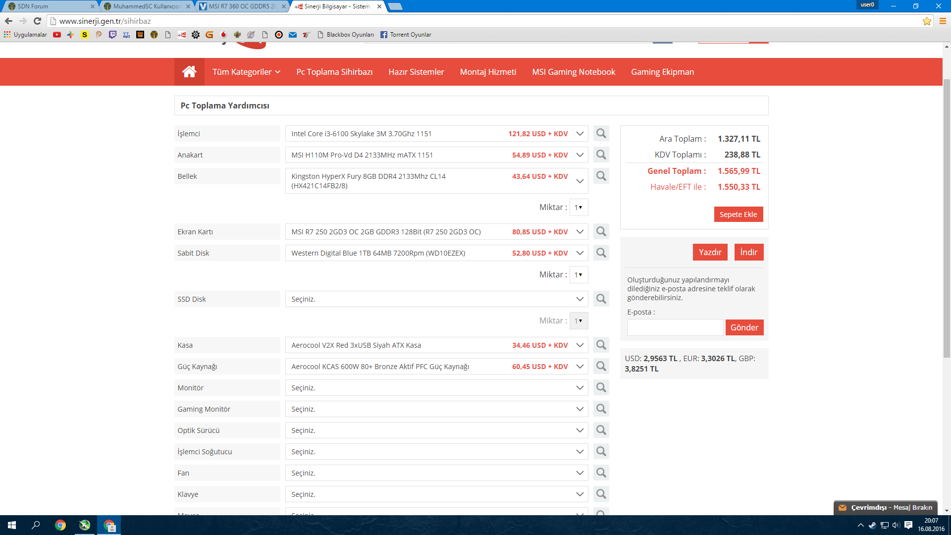Bookmark page with star icon in address bar
The image size is (951, 535).
[927, 21]
